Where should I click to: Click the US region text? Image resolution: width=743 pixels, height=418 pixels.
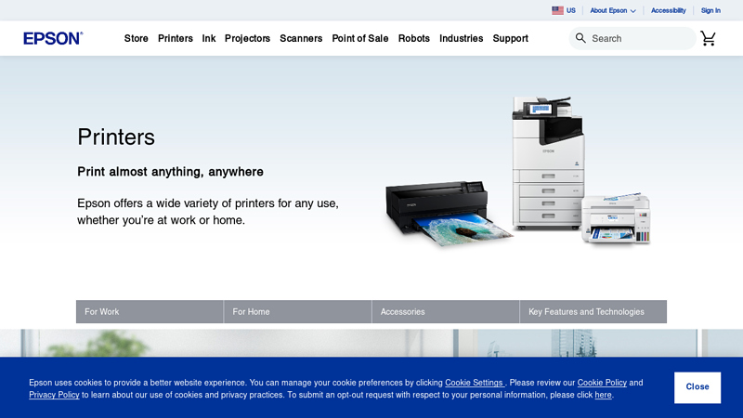[x=571, y=10]
